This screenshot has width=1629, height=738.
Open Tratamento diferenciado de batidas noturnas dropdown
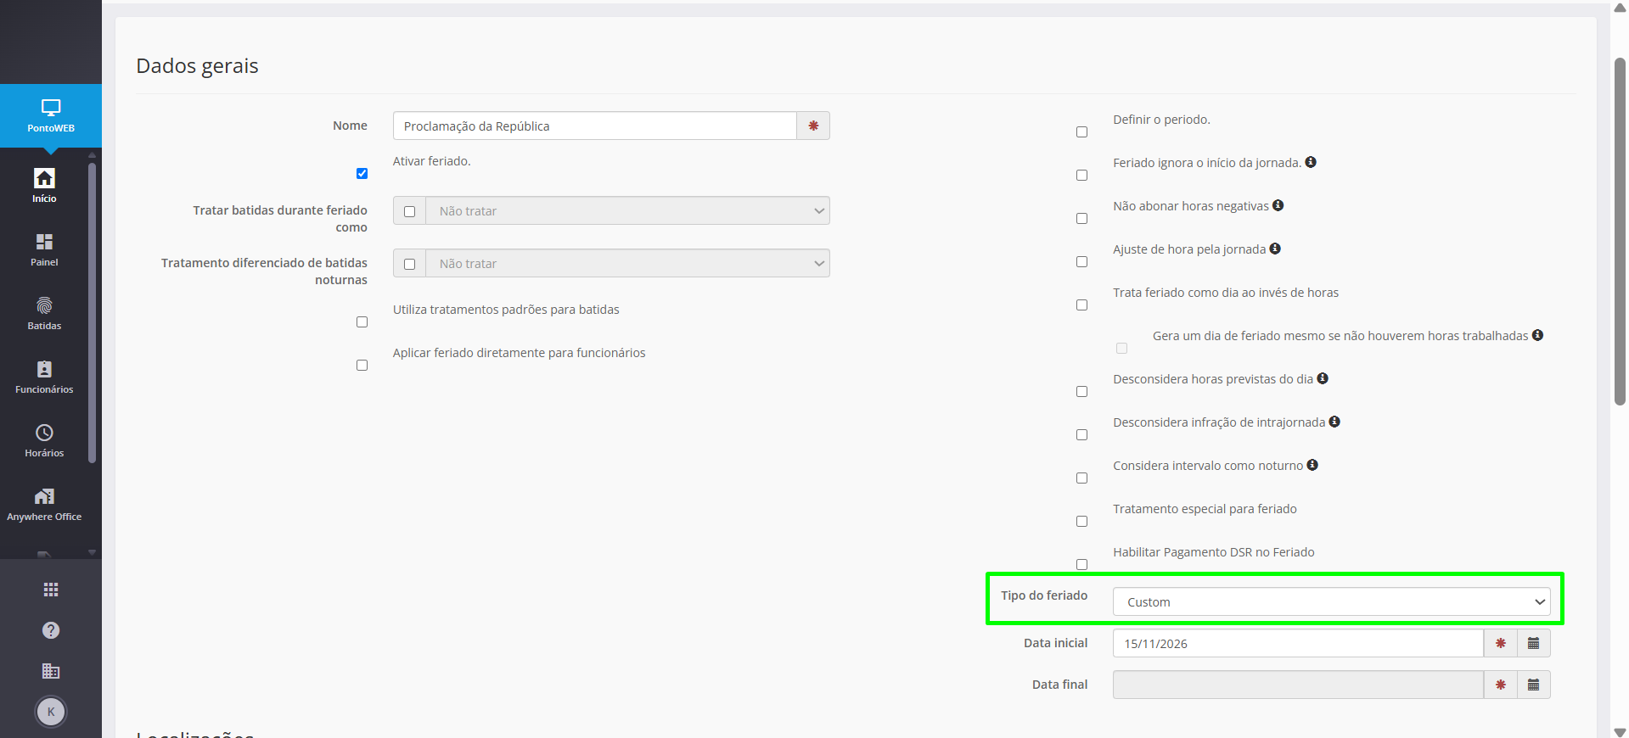click(x=628, y=264)
